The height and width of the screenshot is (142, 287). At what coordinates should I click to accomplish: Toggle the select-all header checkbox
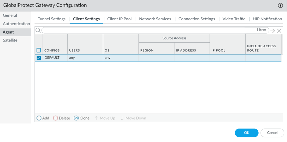(x=39, y=50)
